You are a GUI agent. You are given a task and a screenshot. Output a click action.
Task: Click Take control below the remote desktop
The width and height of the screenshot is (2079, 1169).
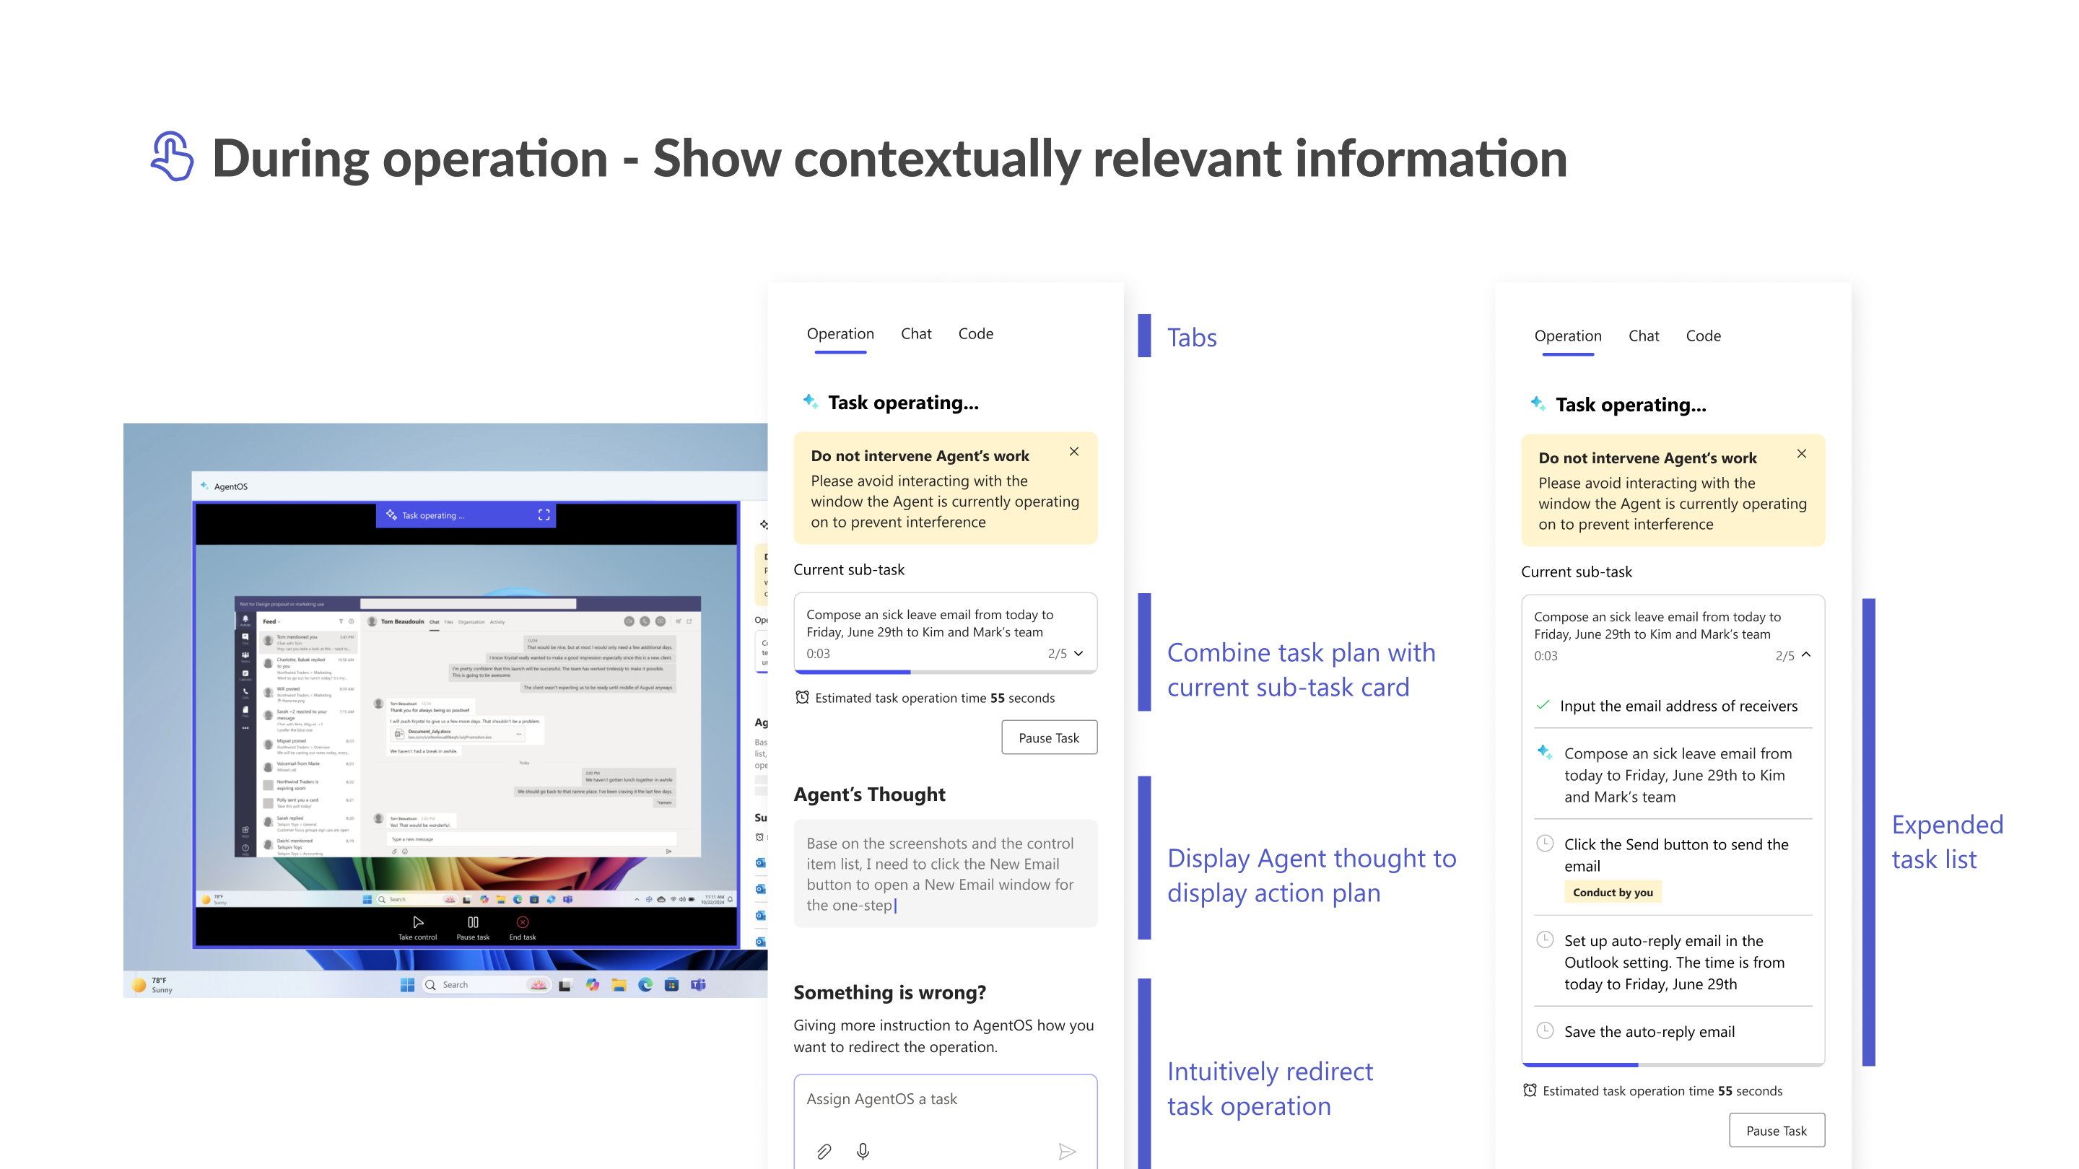click(417, 927)
